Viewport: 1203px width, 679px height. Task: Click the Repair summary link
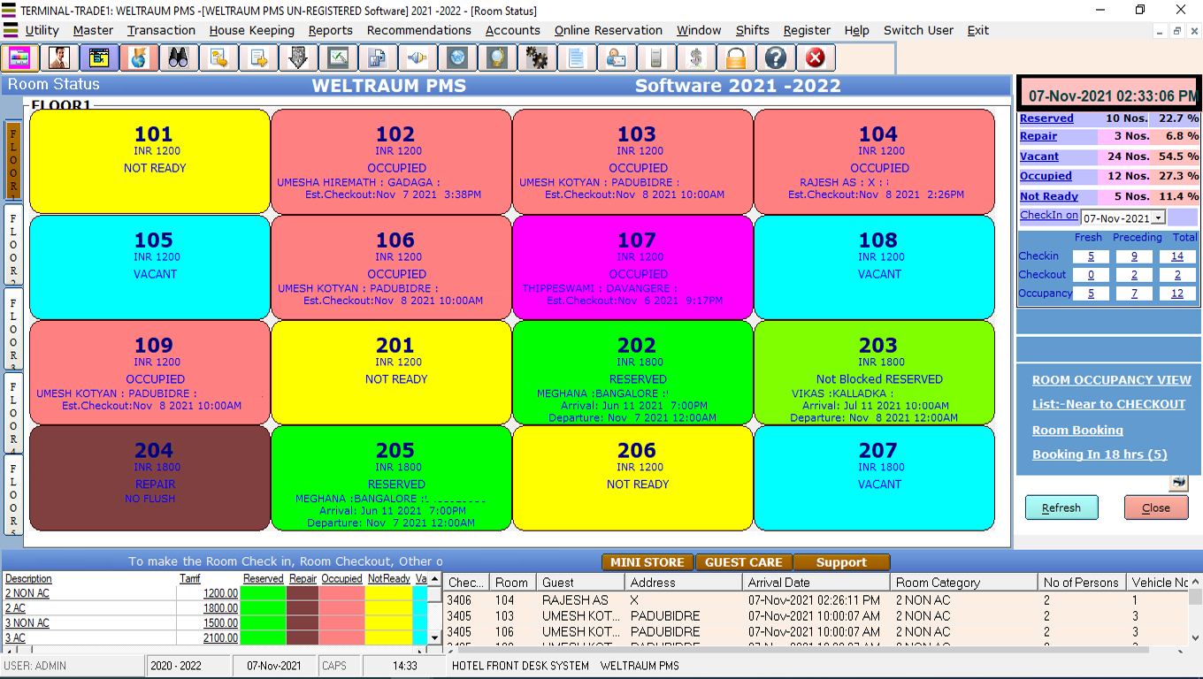point(1038,136)
